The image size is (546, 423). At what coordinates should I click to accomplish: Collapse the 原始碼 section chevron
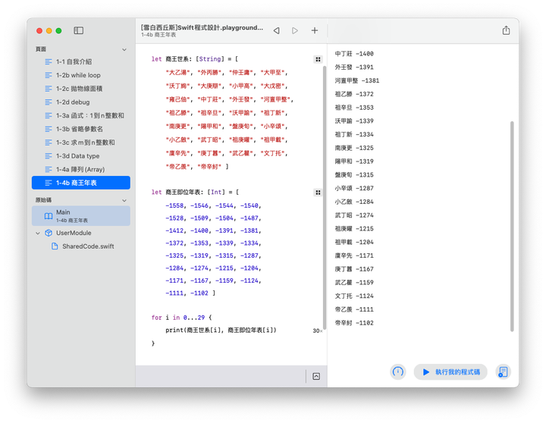point(124,200)
